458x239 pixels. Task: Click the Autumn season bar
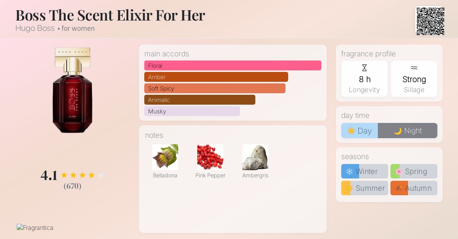(414, 188)
